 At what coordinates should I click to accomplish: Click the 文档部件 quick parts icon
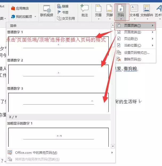(147, 8)
